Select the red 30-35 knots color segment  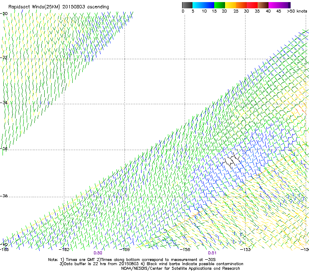click(x=252, y=5)
